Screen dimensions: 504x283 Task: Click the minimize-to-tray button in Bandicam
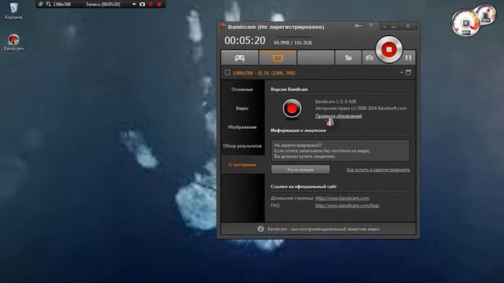pyautogui.click(x=385, y=26)
